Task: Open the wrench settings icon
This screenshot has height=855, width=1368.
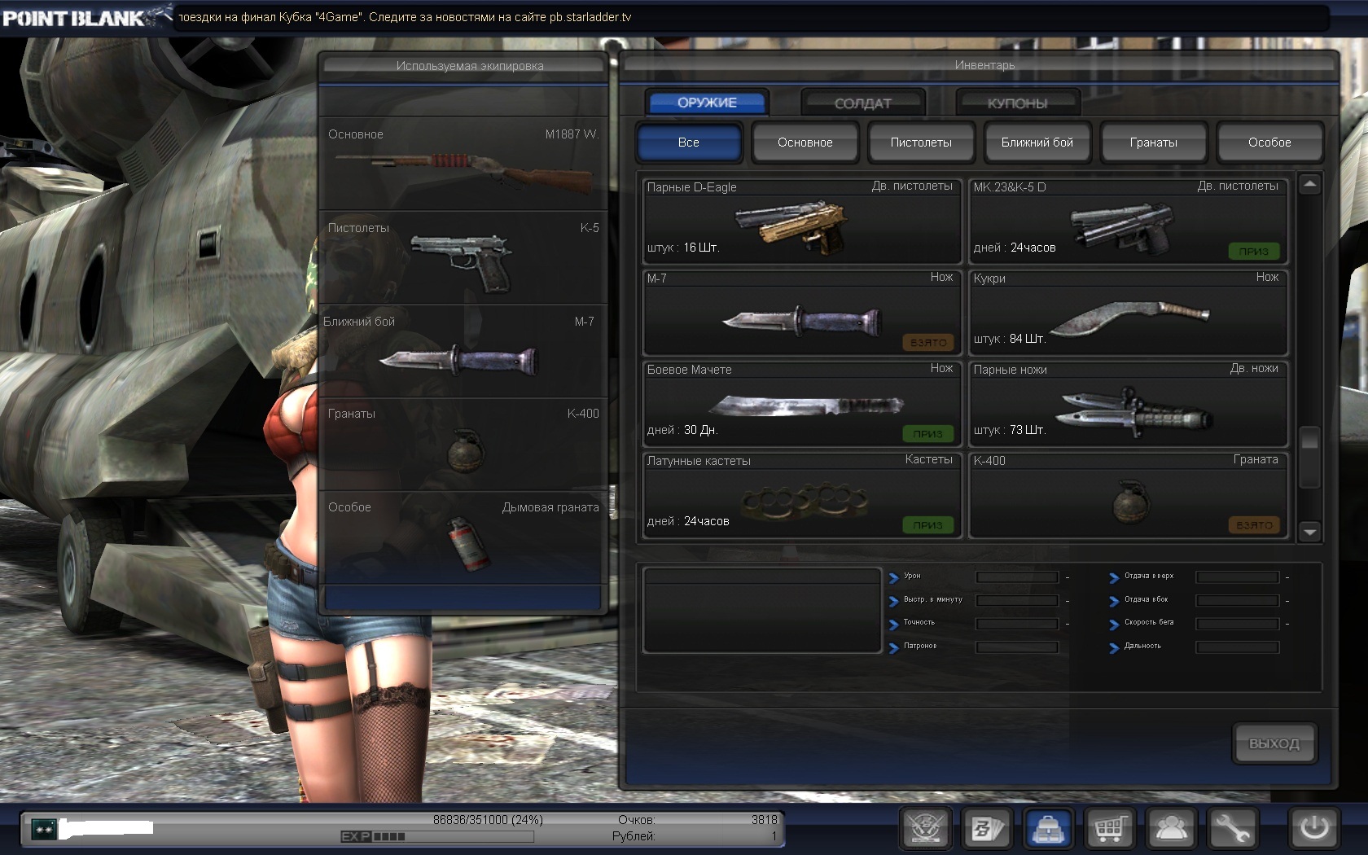Action: click(1233, 829)
